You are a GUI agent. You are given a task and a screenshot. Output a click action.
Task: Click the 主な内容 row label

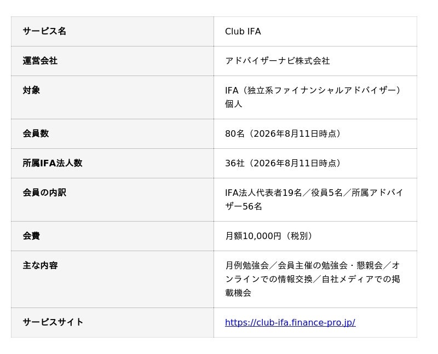click(x=40, y=265)
